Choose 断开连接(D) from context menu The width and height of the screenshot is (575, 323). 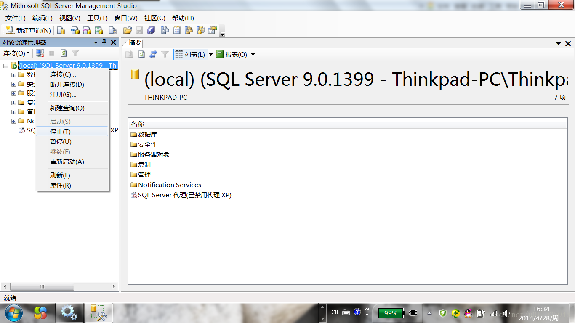tap(72, 85)
